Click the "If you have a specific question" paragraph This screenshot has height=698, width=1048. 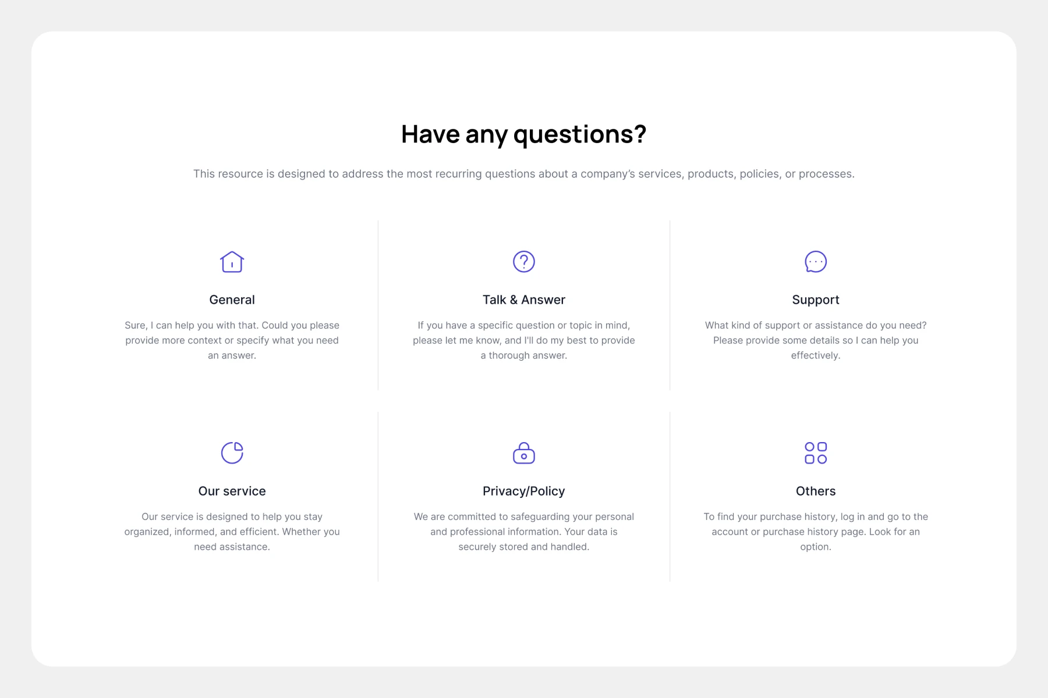pyautogui.click(x=524, y=340)
